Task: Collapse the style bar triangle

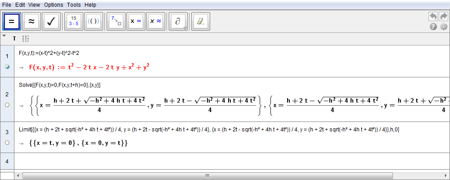Action: click(x=4, y=36)
